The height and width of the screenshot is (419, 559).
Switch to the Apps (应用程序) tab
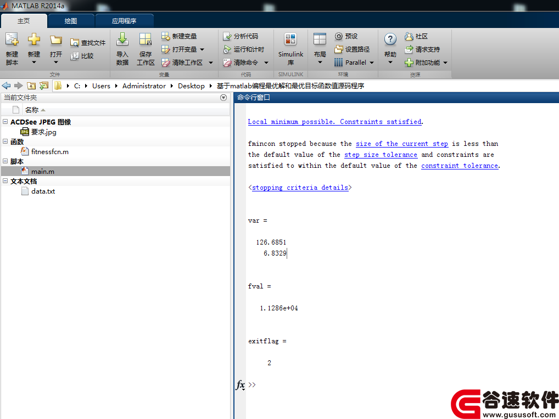[x=124, y=21]
